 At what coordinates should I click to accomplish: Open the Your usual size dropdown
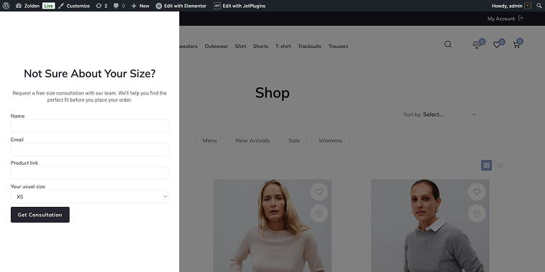pyautogui.click(x=90, y=196)
